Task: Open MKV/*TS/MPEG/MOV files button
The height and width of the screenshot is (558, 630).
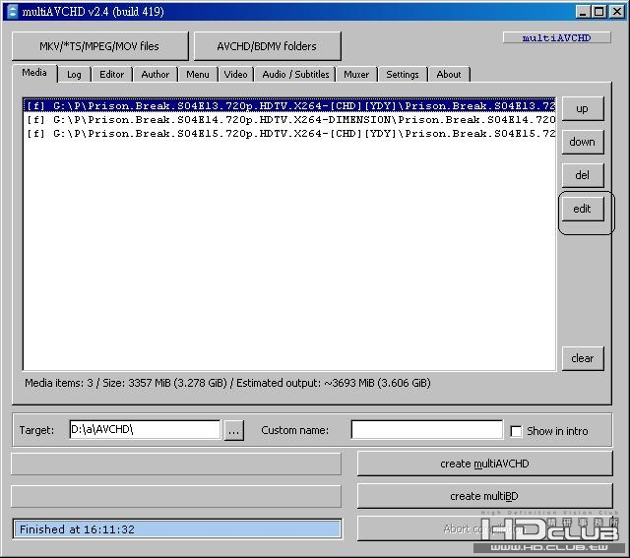Action: click(99, 46)
